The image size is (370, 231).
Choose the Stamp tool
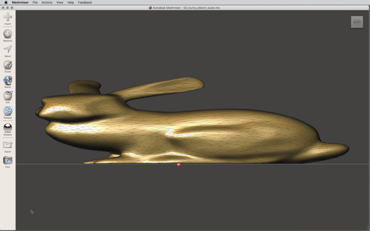tap(8, 80)
